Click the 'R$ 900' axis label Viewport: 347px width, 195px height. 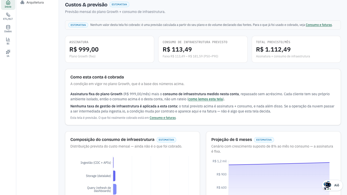(x=222, y=174)
